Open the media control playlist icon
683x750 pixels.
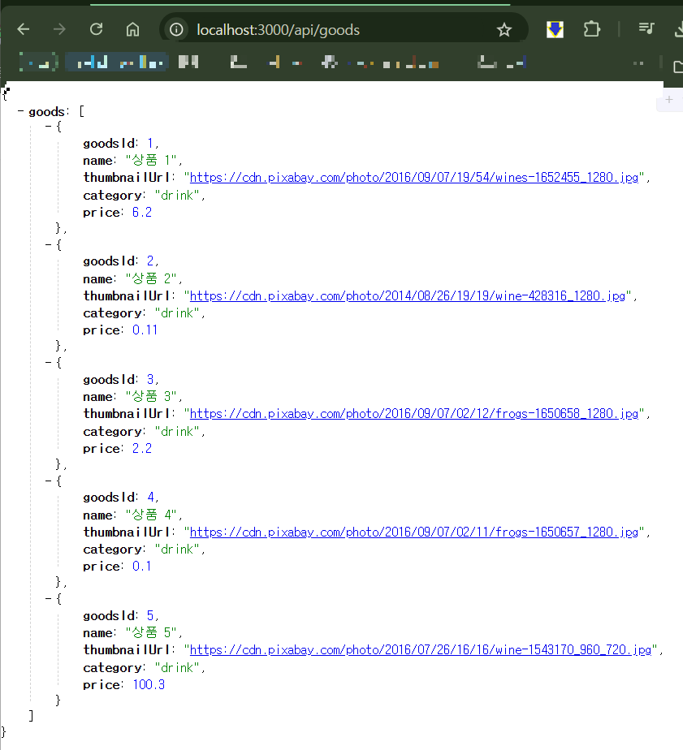click(646, 28)
